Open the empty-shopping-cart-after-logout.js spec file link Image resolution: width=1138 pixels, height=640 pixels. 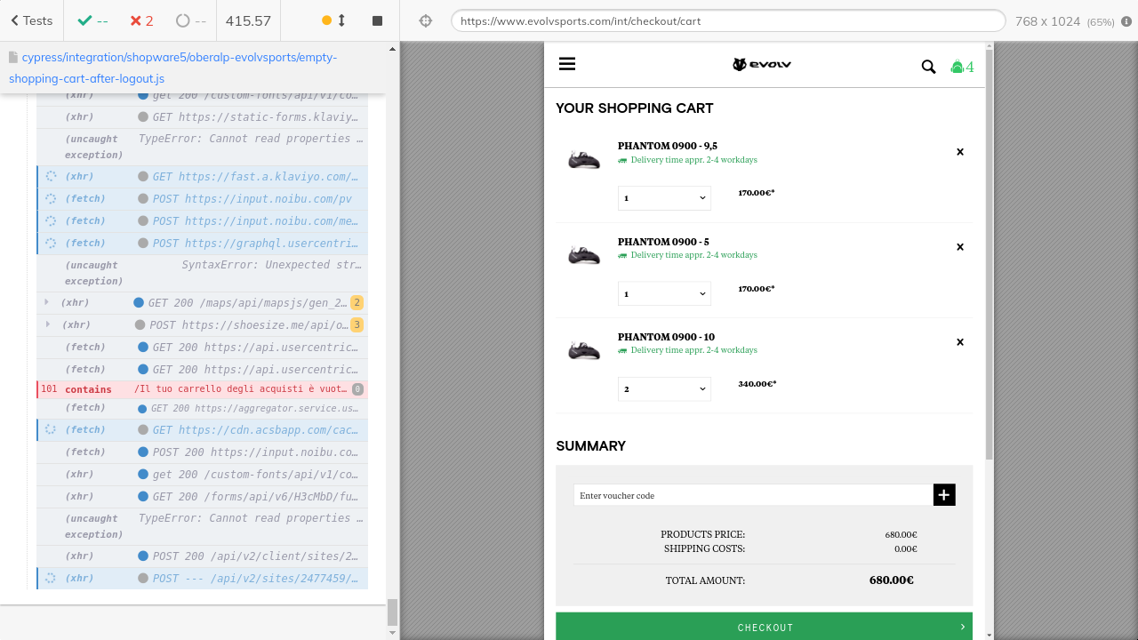coord(173,68)
